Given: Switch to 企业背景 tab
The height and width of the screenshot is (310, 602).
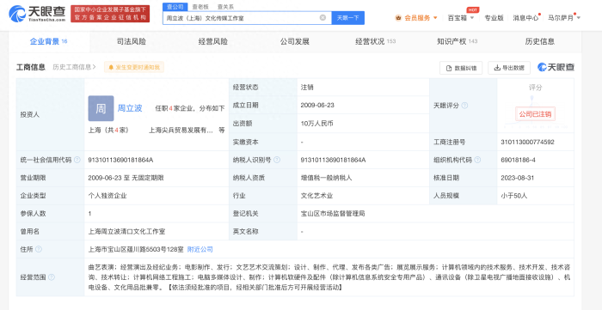Looking at the screenshot, I should pyautogui.click(x=49, y=41).
